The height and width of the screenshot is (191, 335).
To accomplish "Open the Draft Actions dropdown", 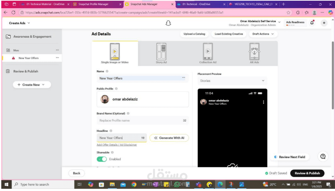I will [263, 34].
